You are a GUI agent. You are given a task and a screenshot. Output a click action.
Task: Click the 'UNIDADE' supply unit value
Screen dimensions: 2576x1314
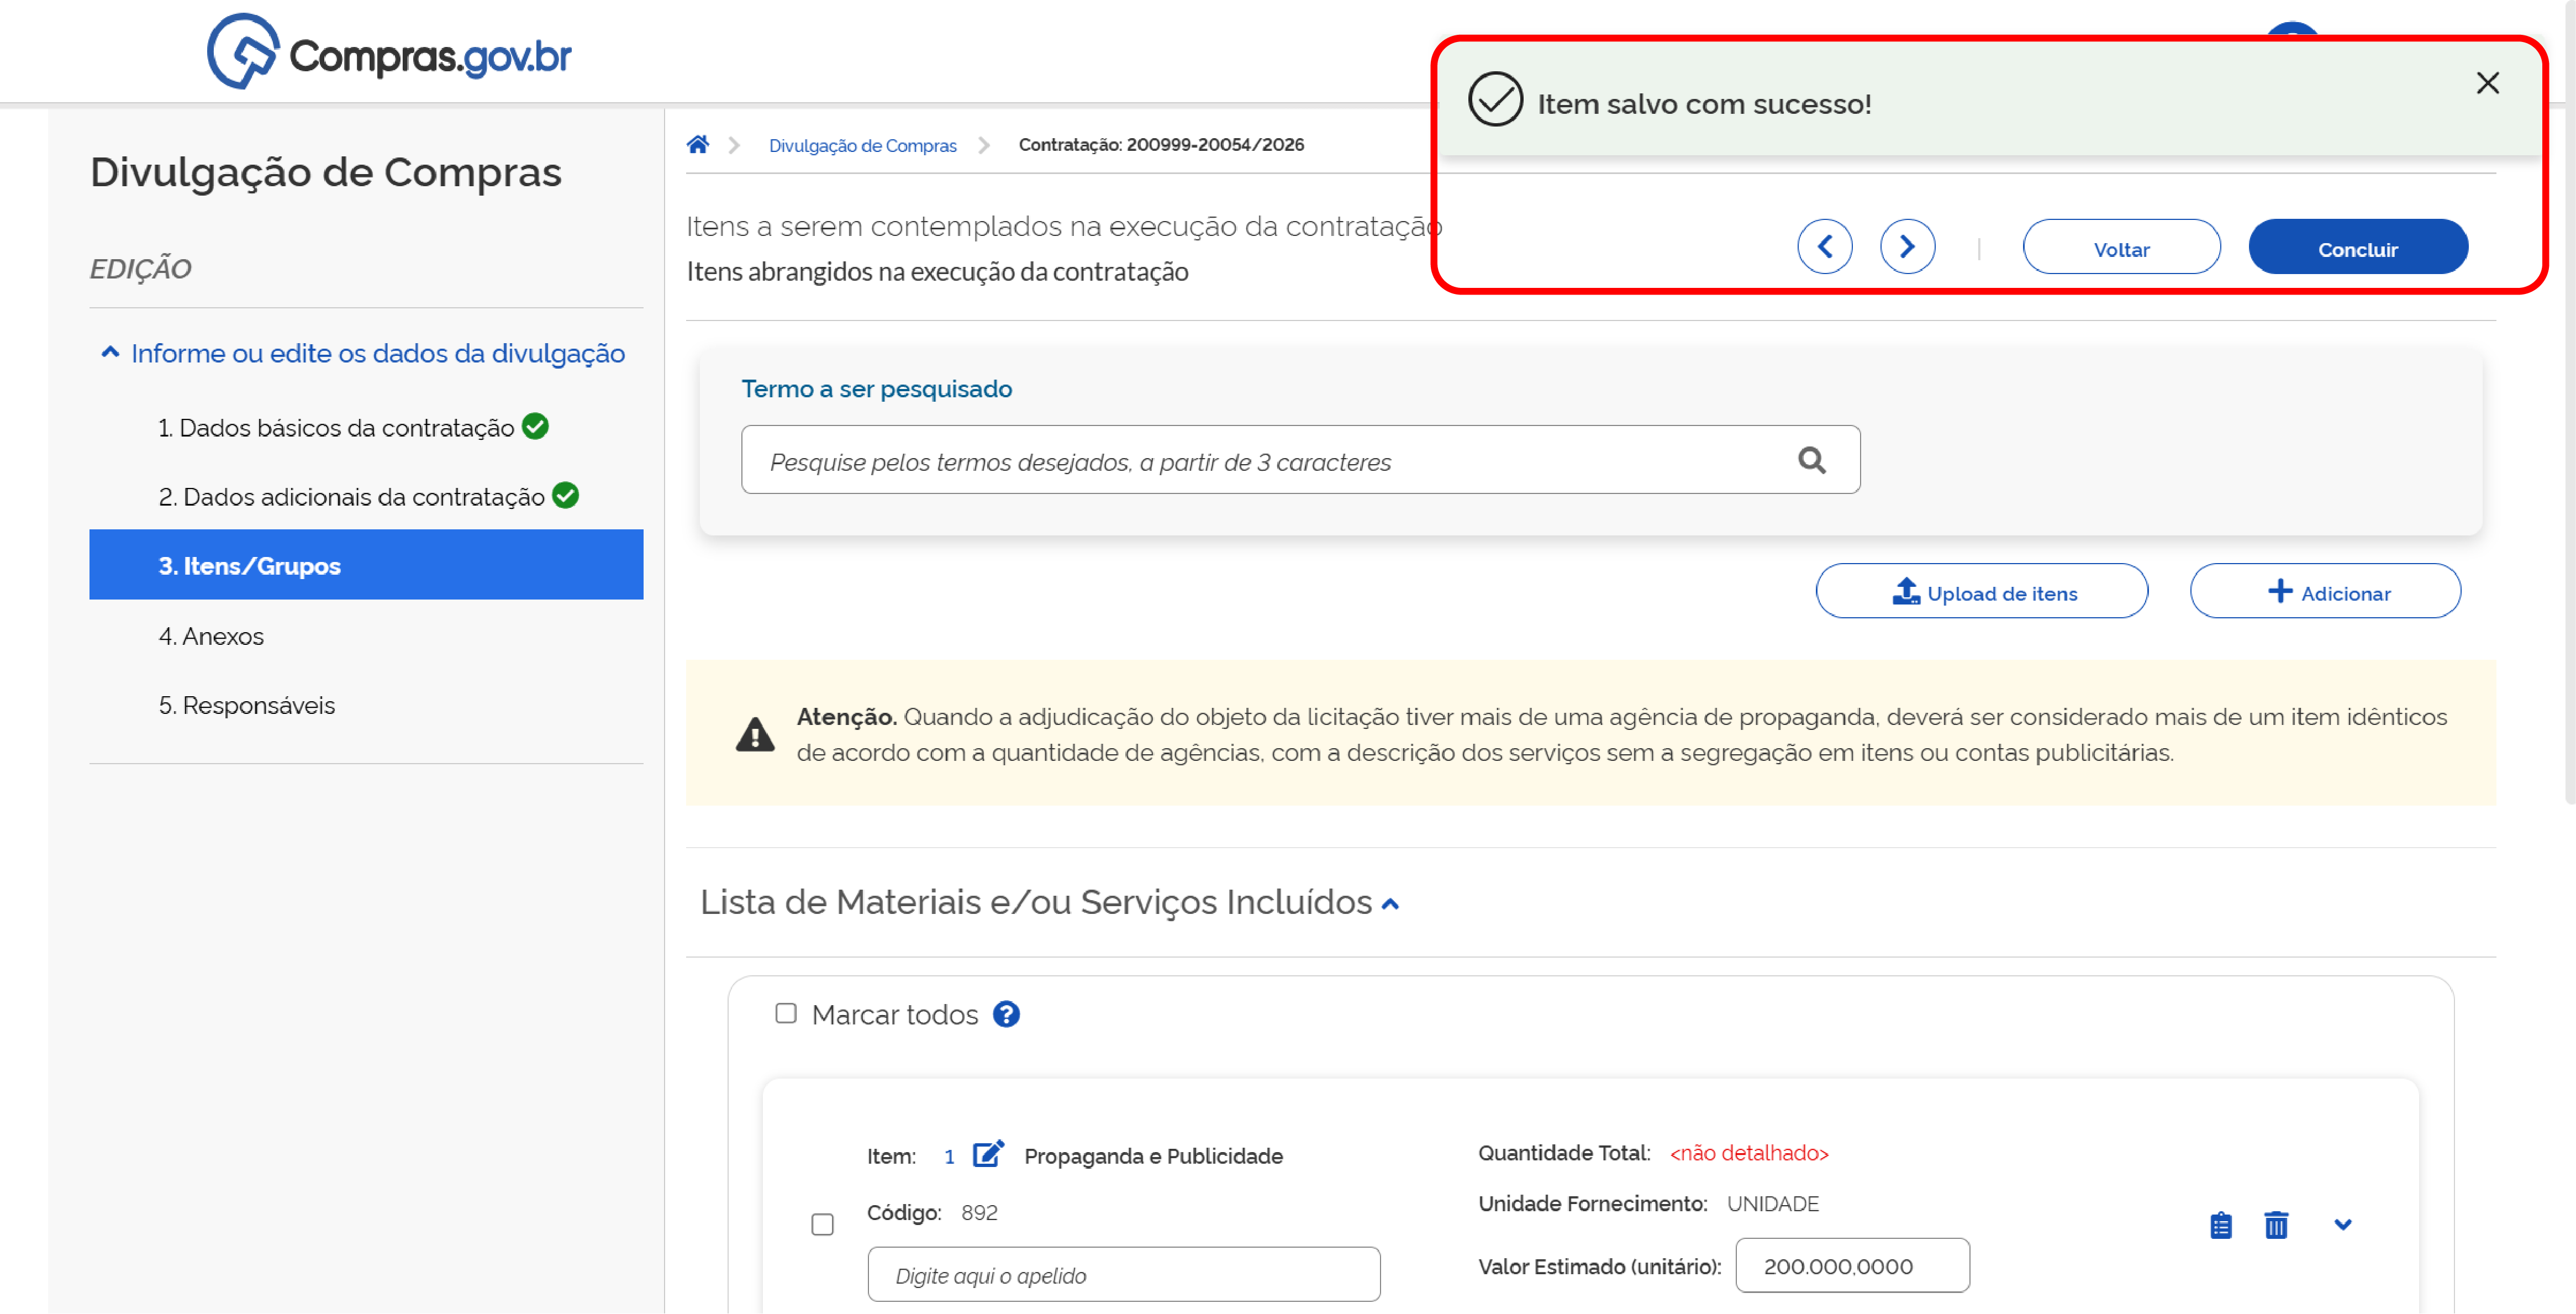pyautogui.click(x=1772, y=1203)
